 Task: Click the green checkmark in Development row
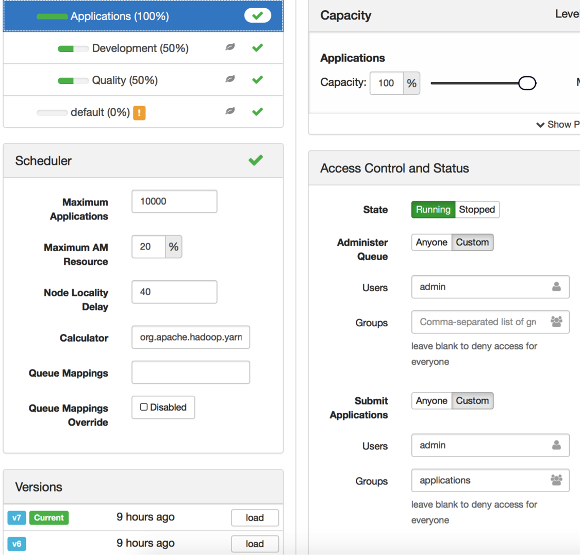tap(257, 48)
